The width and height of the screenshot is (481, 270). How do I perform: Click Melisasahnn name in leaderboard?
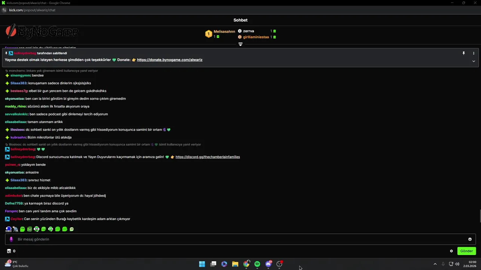[224, 31]
